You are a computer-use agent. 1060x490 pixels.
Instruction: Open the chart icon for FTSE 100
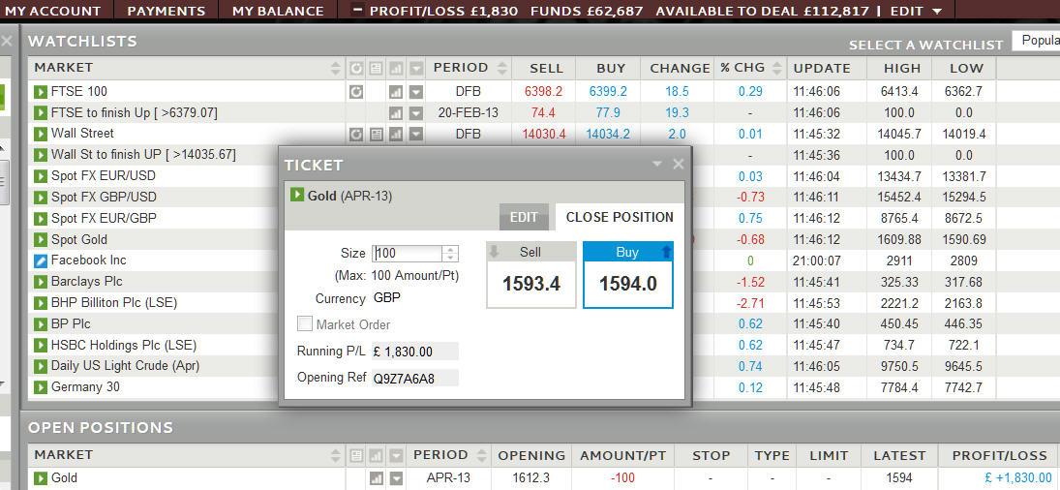tap(395, 91)
